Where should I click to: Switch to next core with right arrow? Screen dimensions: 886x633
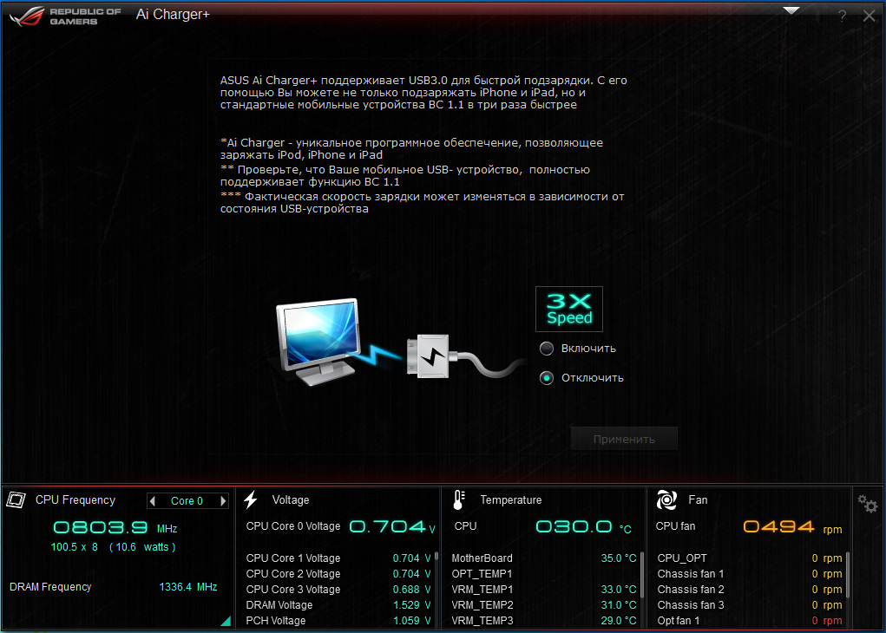[x=223, y=501]
